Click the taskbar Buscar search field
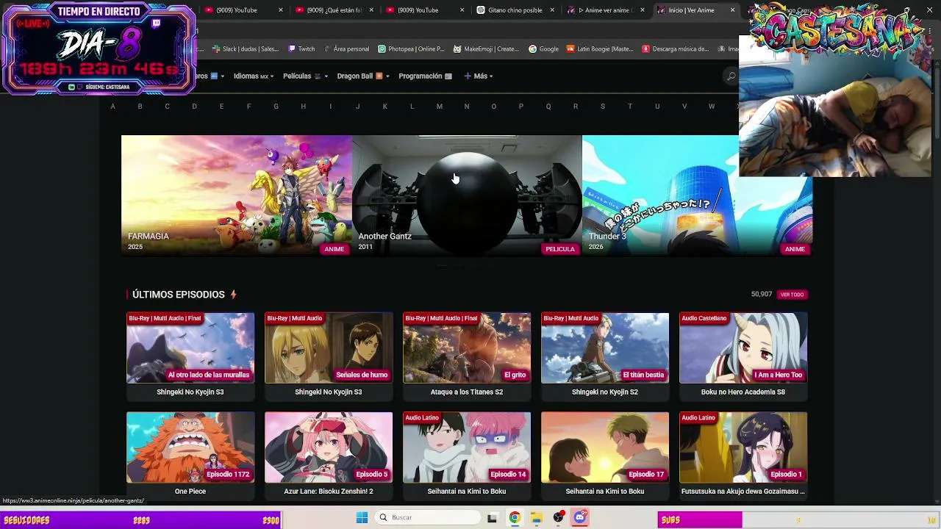941x529 pixels. [426, 517]
